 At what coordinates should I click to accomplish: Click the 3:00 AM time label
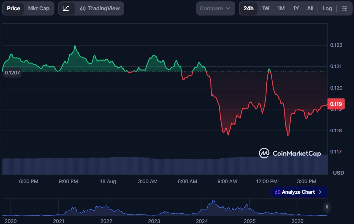click(148, 181)
